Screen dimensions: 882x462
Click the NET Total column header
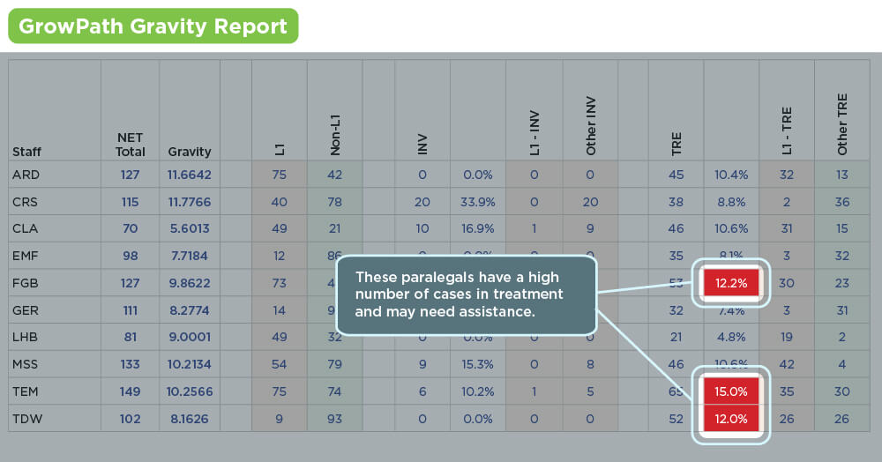click(x=131, y=145)
